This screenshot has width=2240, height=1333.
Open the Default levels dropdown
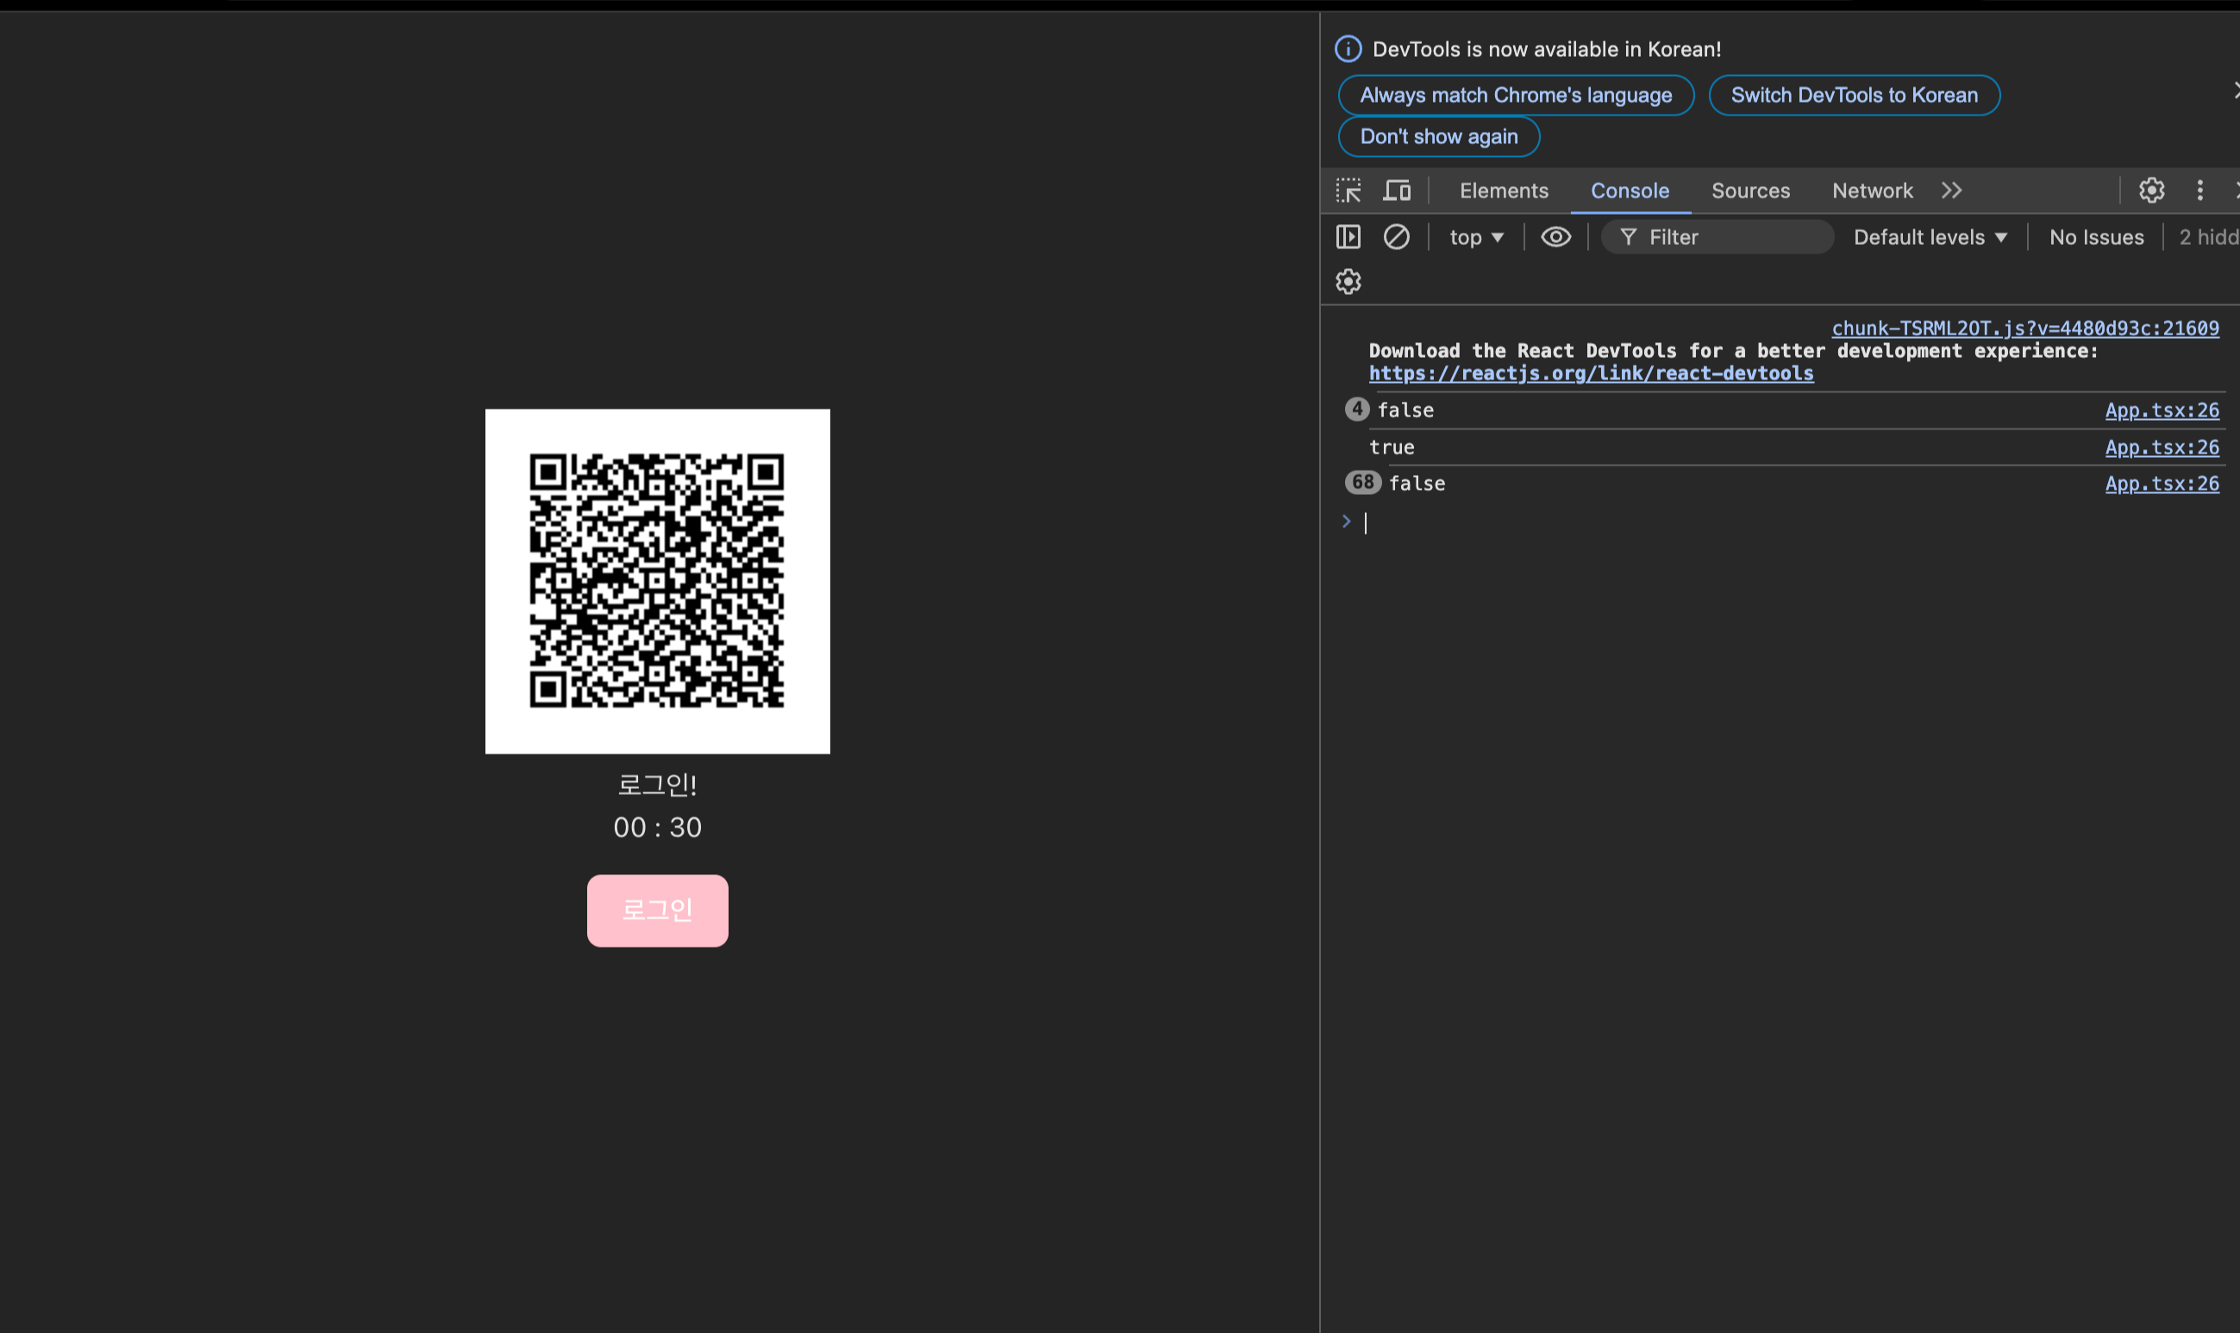pyautogui.click(x=1930, y=237)
